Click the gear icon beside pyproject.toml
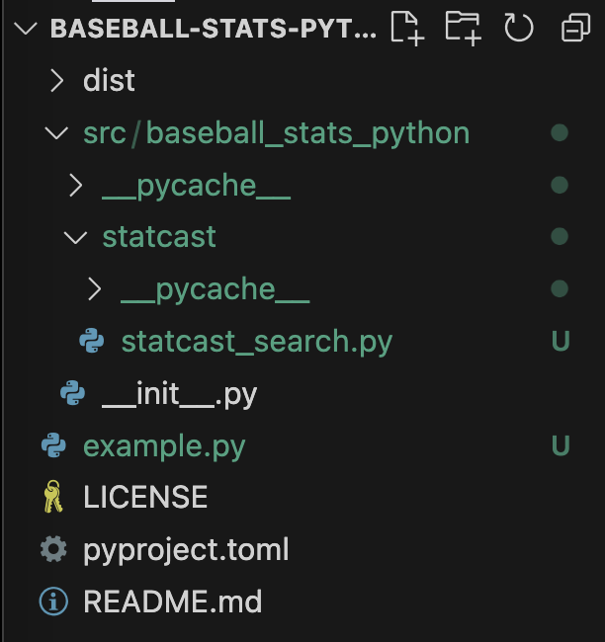The image size is (605, 642). click(x=53, y=549)
